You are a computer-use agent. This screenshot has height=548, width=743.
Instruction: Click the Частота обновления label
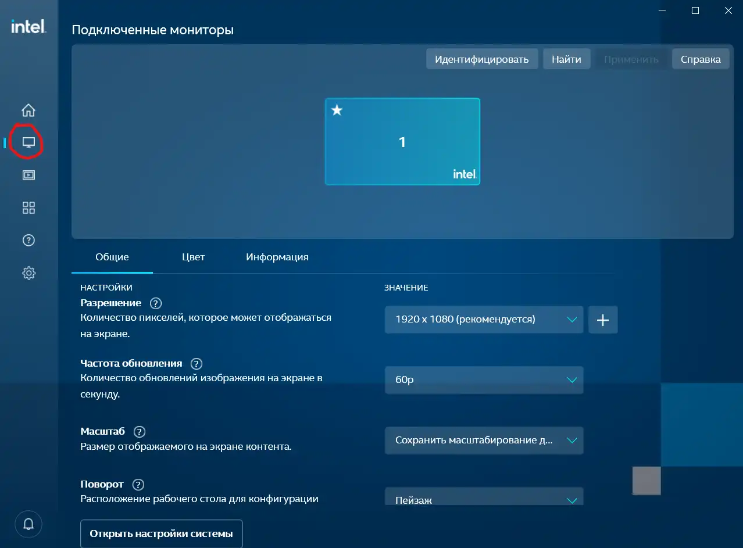131,363
